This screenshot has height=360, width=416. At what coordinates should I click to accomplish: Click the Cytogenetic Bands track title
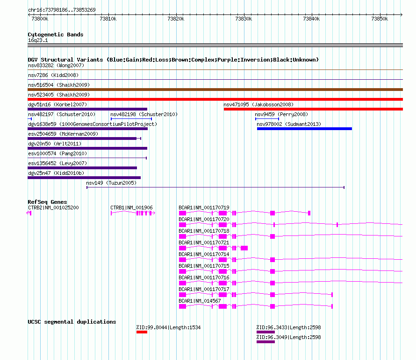pyautogui.click(x=56, y=35)
